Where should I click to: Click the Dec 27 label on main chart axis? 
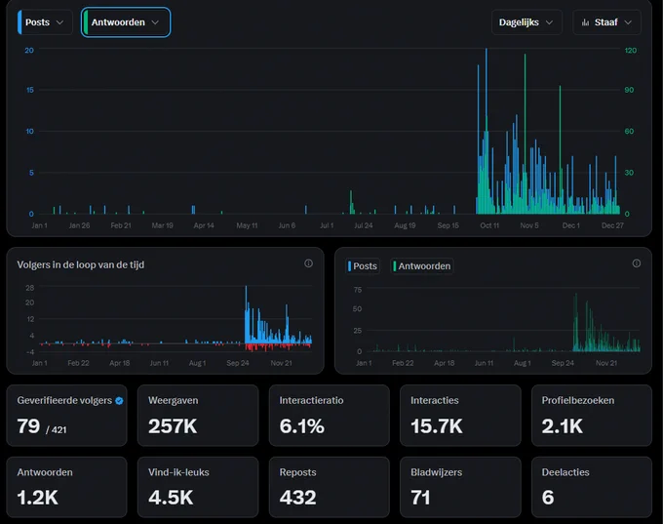tap(612, 225)
